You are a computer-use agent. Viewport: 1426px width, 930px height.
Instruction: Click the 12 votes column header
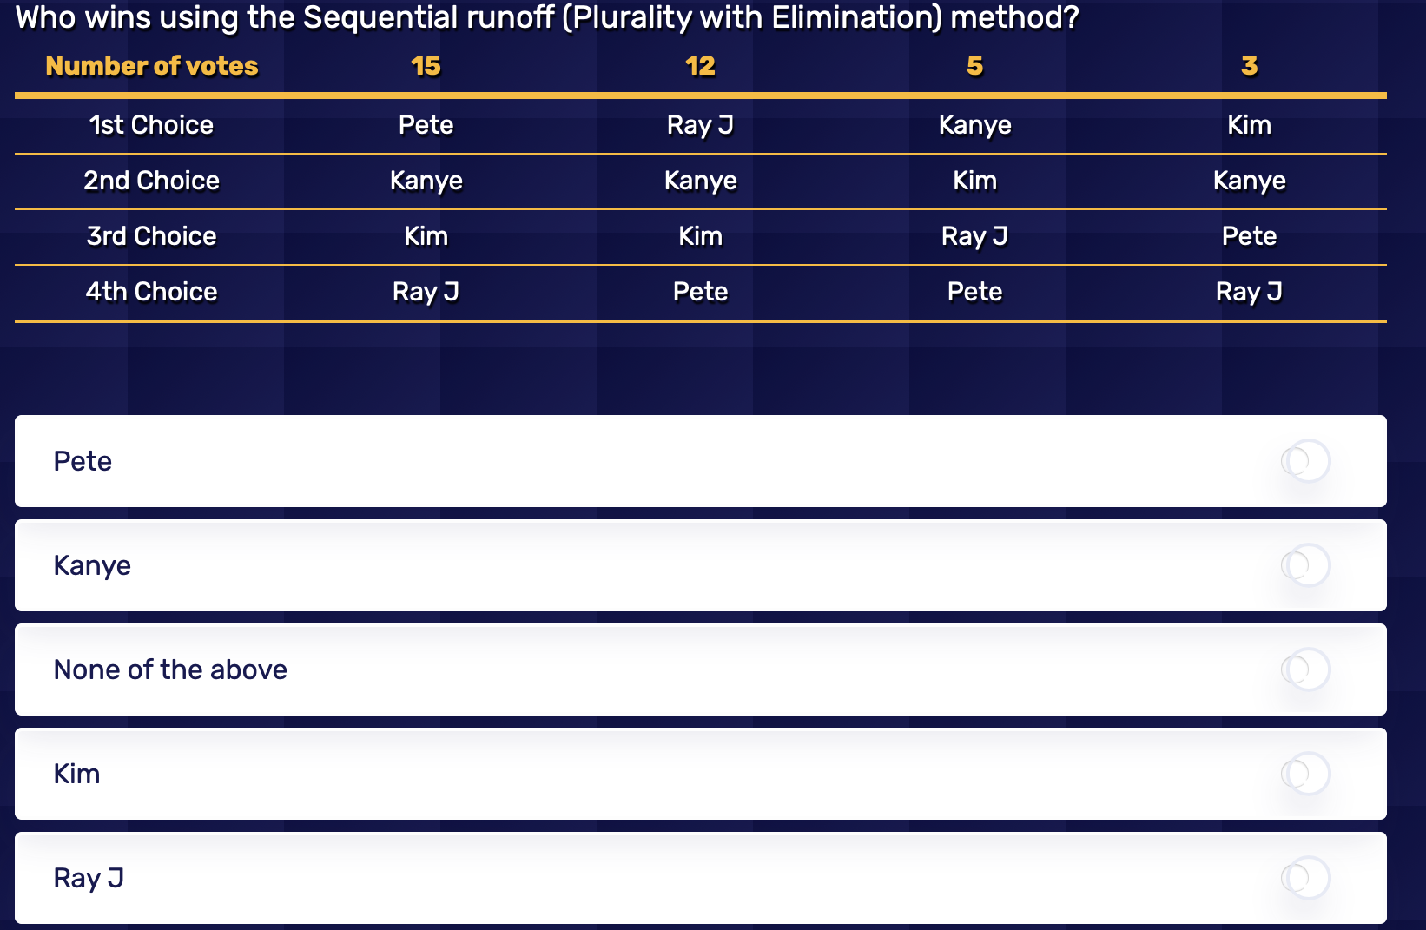pos(700,65)
